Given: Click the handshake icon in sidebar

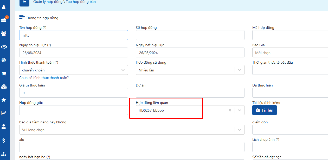Looking at the screenshot, I should (4, 47).
